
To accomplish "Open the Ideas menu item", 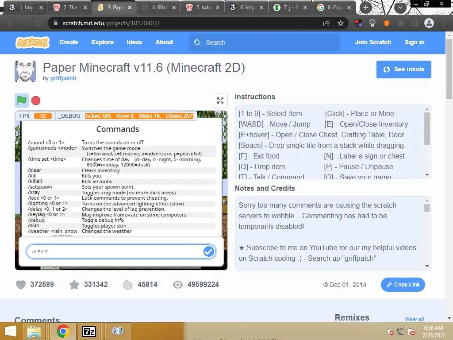I will tap(134, 42).
